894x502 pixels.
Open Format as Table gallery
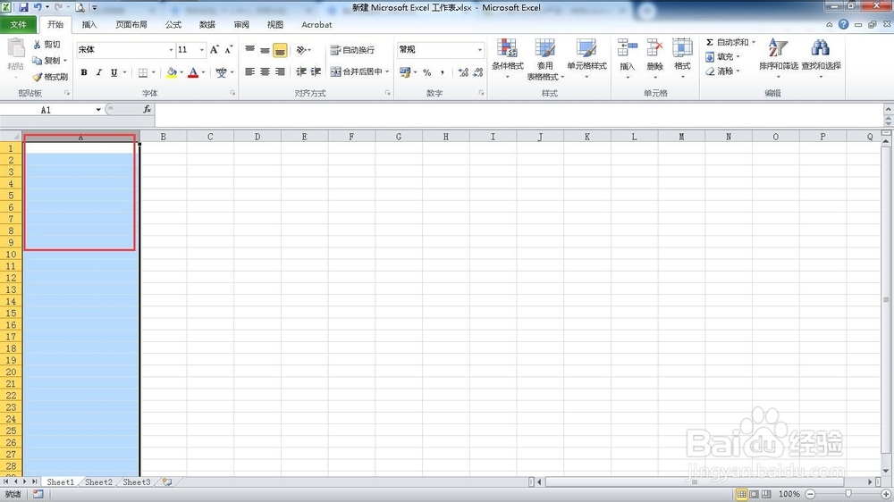[x=544, y=59]
